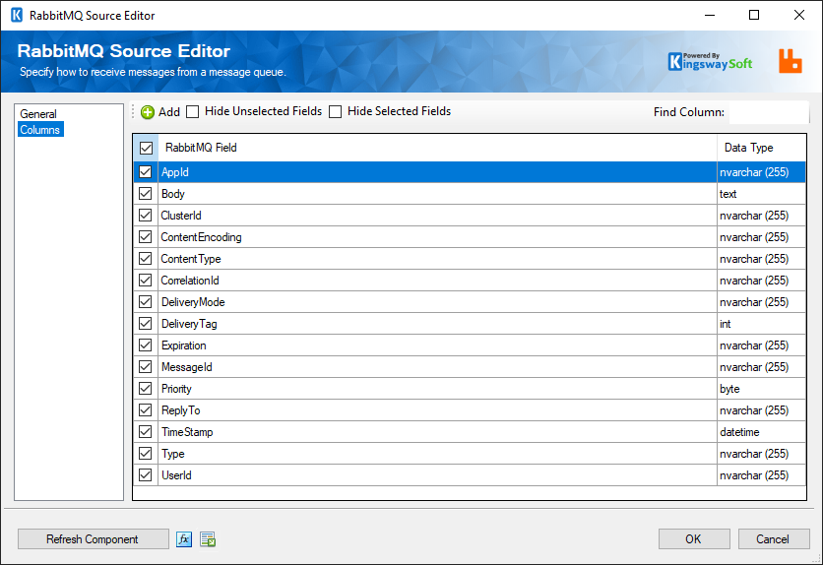
Task: Uncheck the UserId field checkbox
Action: point(146,475)
